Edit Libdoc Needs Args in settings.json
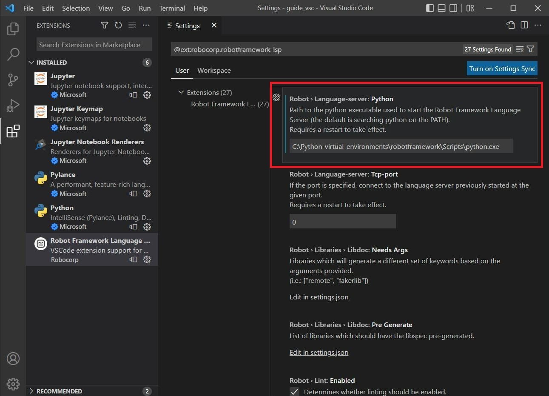Viewport: 549px width, 396px height. click(319, 297)
